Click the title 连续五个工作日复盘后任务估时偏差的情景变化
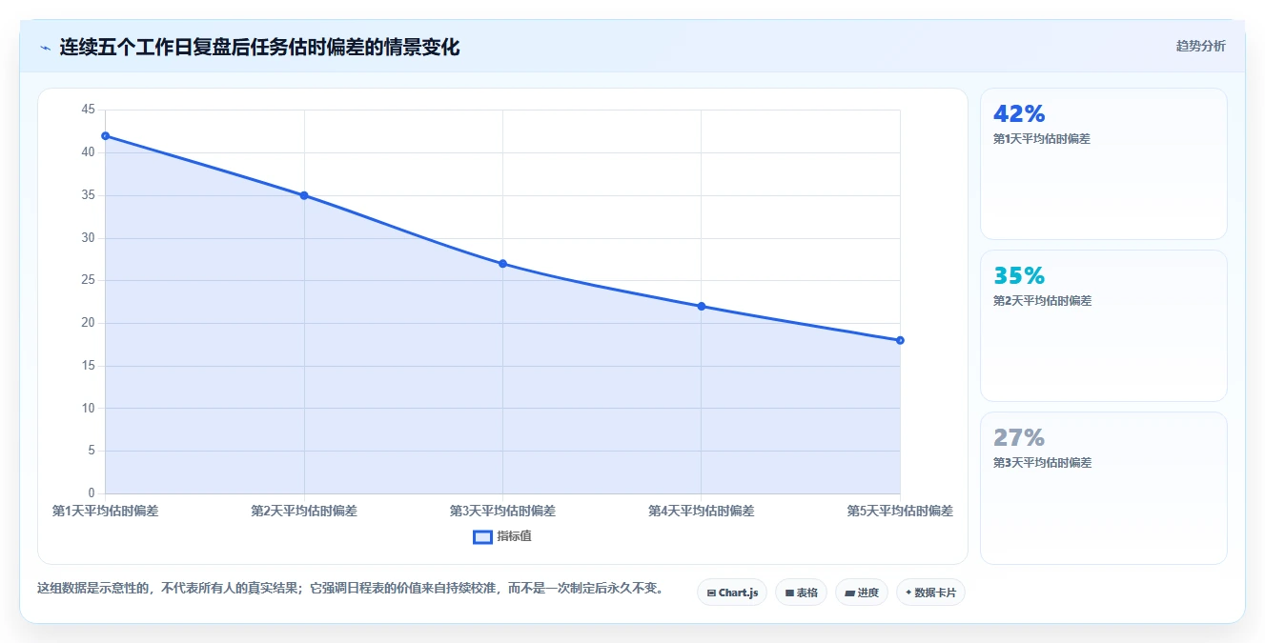1265x643 pixels. (x=259, y=47)
